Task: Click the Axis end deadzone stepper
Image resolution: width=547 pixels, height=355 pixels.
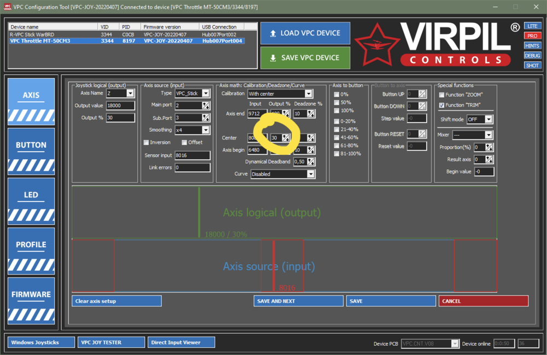Action: tap(311, 114)
